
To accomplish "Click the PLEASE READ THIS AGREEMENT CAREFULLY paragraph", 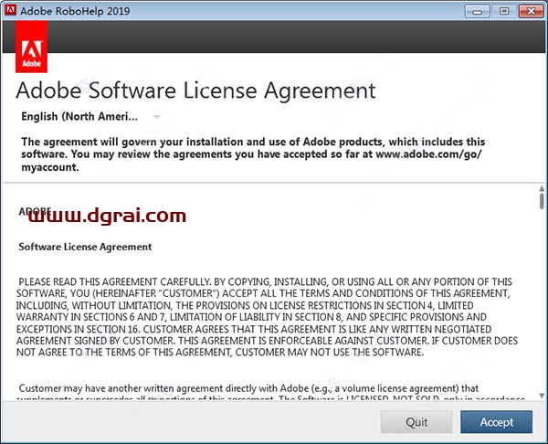I will click(265, 315).
